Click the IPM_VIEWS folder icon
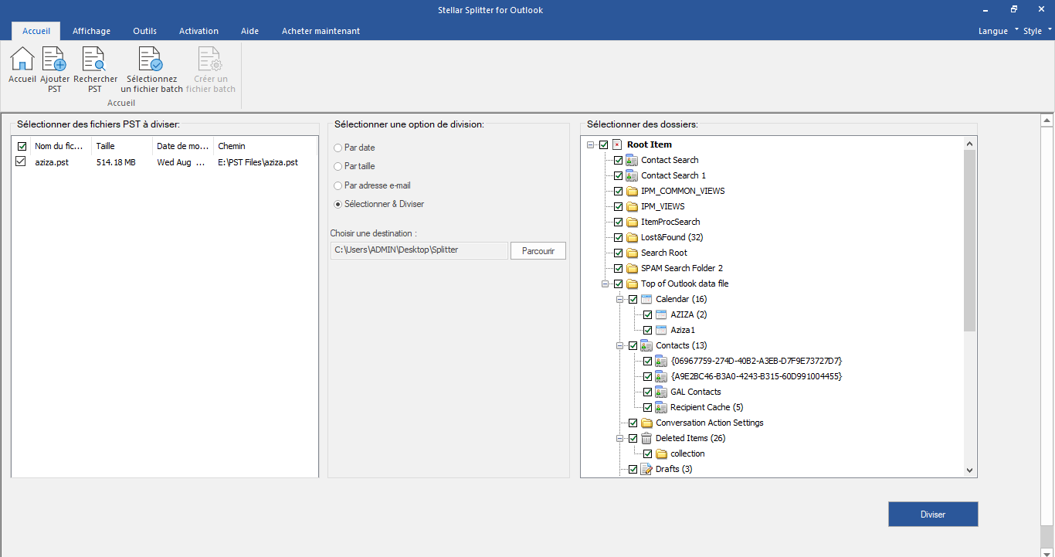The width and height of the screenshot is (1055, 557). point(632,206)
